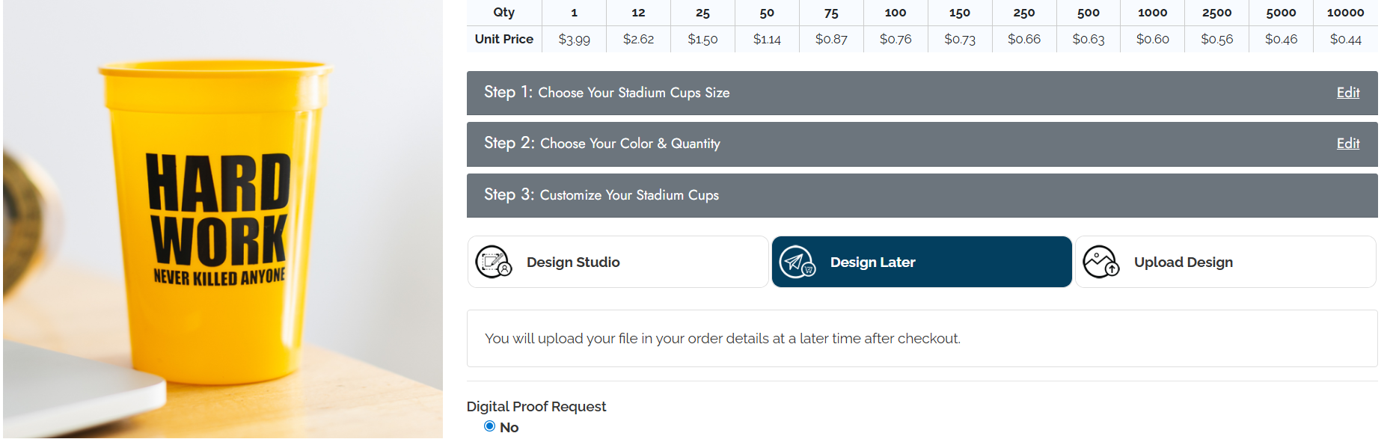The image size is (1399, 439).
Task: Click the Upload Design image icon
Action: (x=1100, y=262)
